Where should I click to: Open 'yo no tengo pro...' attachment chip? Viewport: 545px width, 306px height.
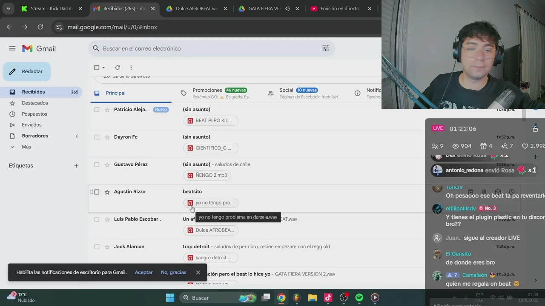(211, 203)
